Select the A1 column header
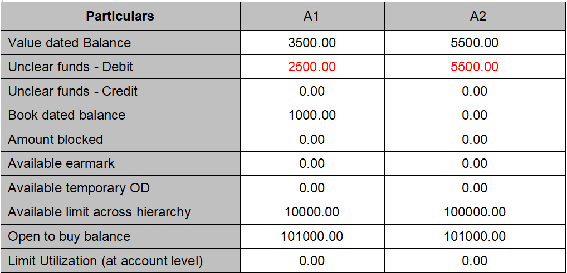 pyautogui.click(x=311, y=16)
